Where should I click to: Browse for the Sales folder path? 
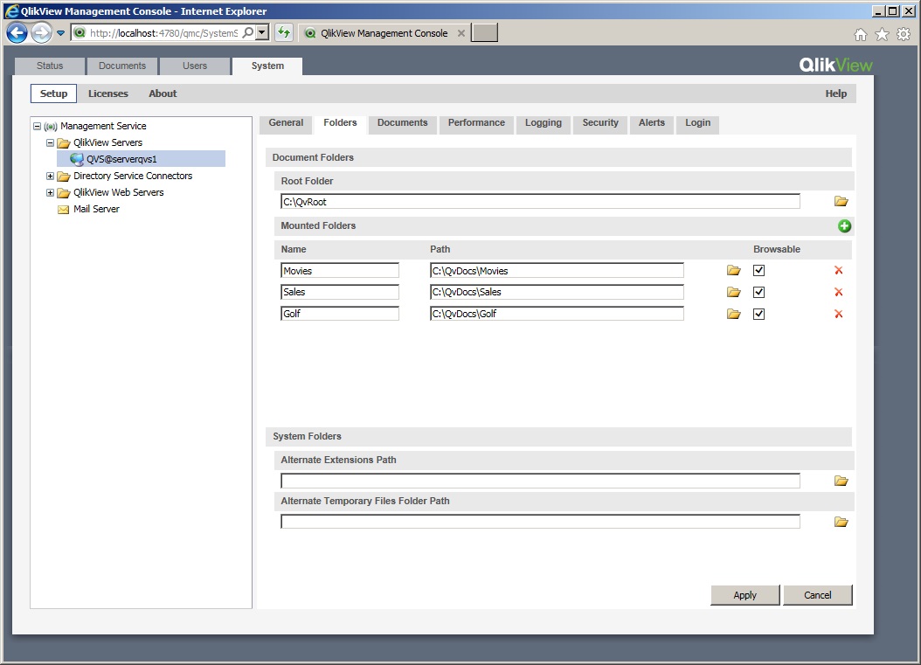point(732,292)
